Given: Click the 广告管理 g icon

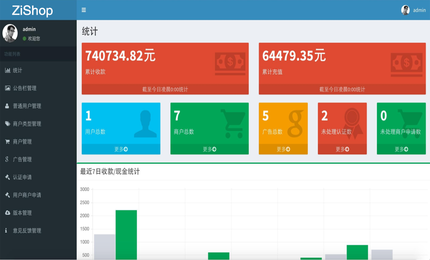Looking at the screenshot, I should [x=7, y=159].
